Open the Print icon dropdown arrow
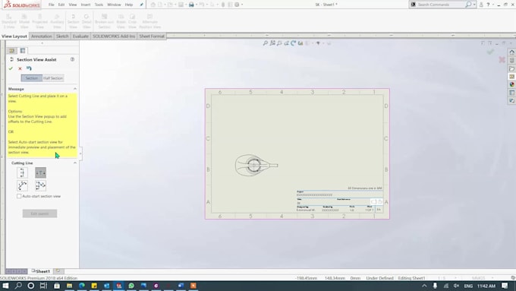This screenshot has height=291, width=516. (x=197, y=5)
